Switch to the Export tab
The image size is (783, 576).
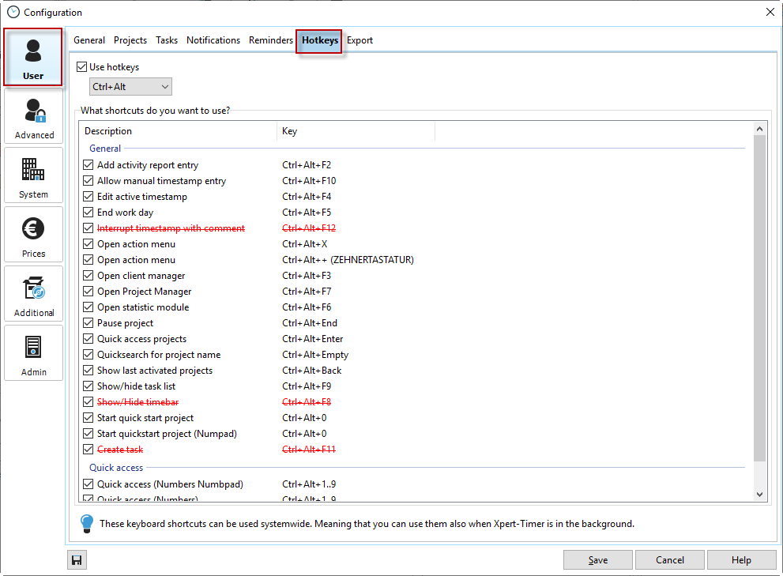coord(360,40)
